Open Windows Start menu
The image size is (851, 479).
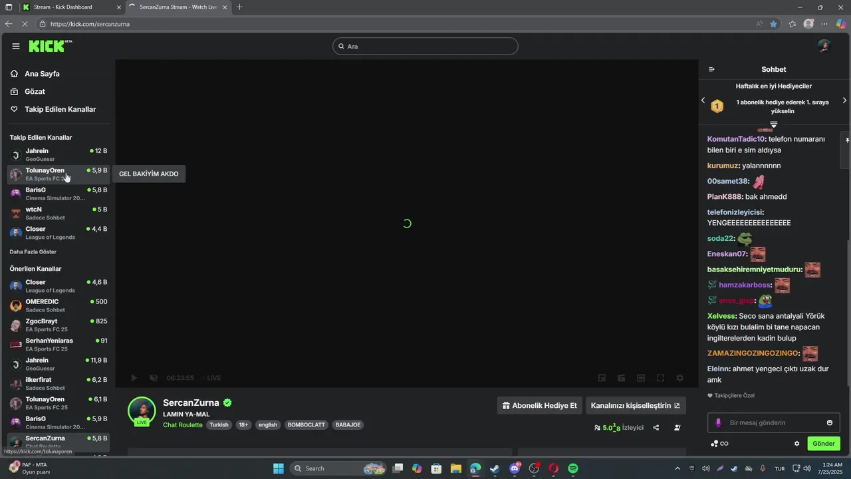tap(279, 468)
